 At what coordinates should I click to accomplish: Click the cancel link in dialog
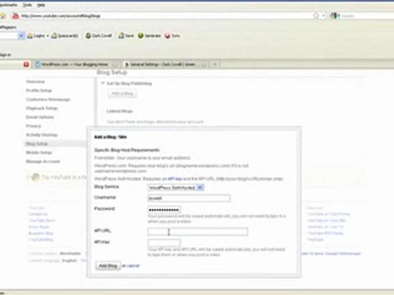click(x=133, y=265)
